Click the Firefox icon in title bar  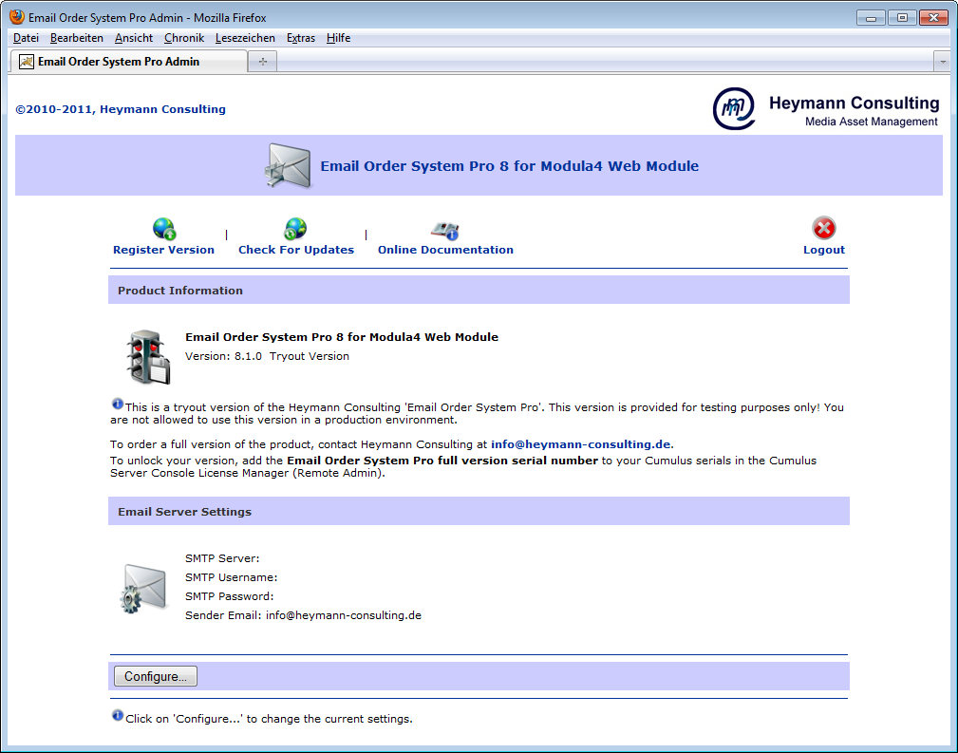17,16
